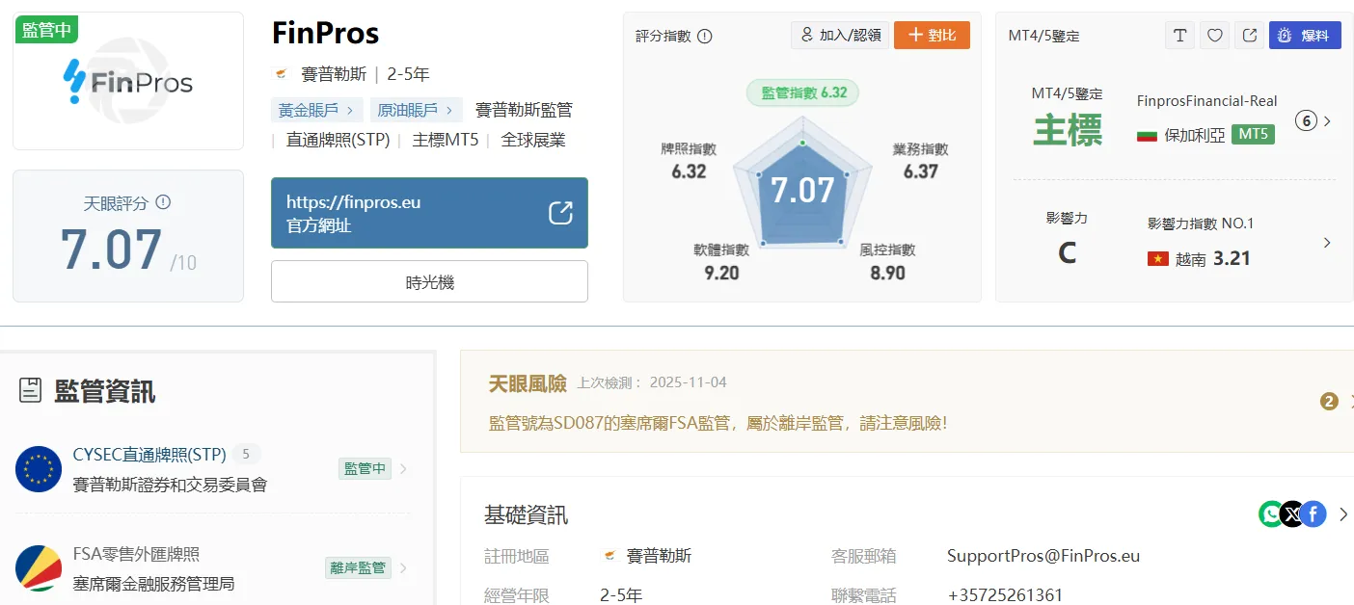Click the 監管中 status badge for CYSEC

pos(365,469)
